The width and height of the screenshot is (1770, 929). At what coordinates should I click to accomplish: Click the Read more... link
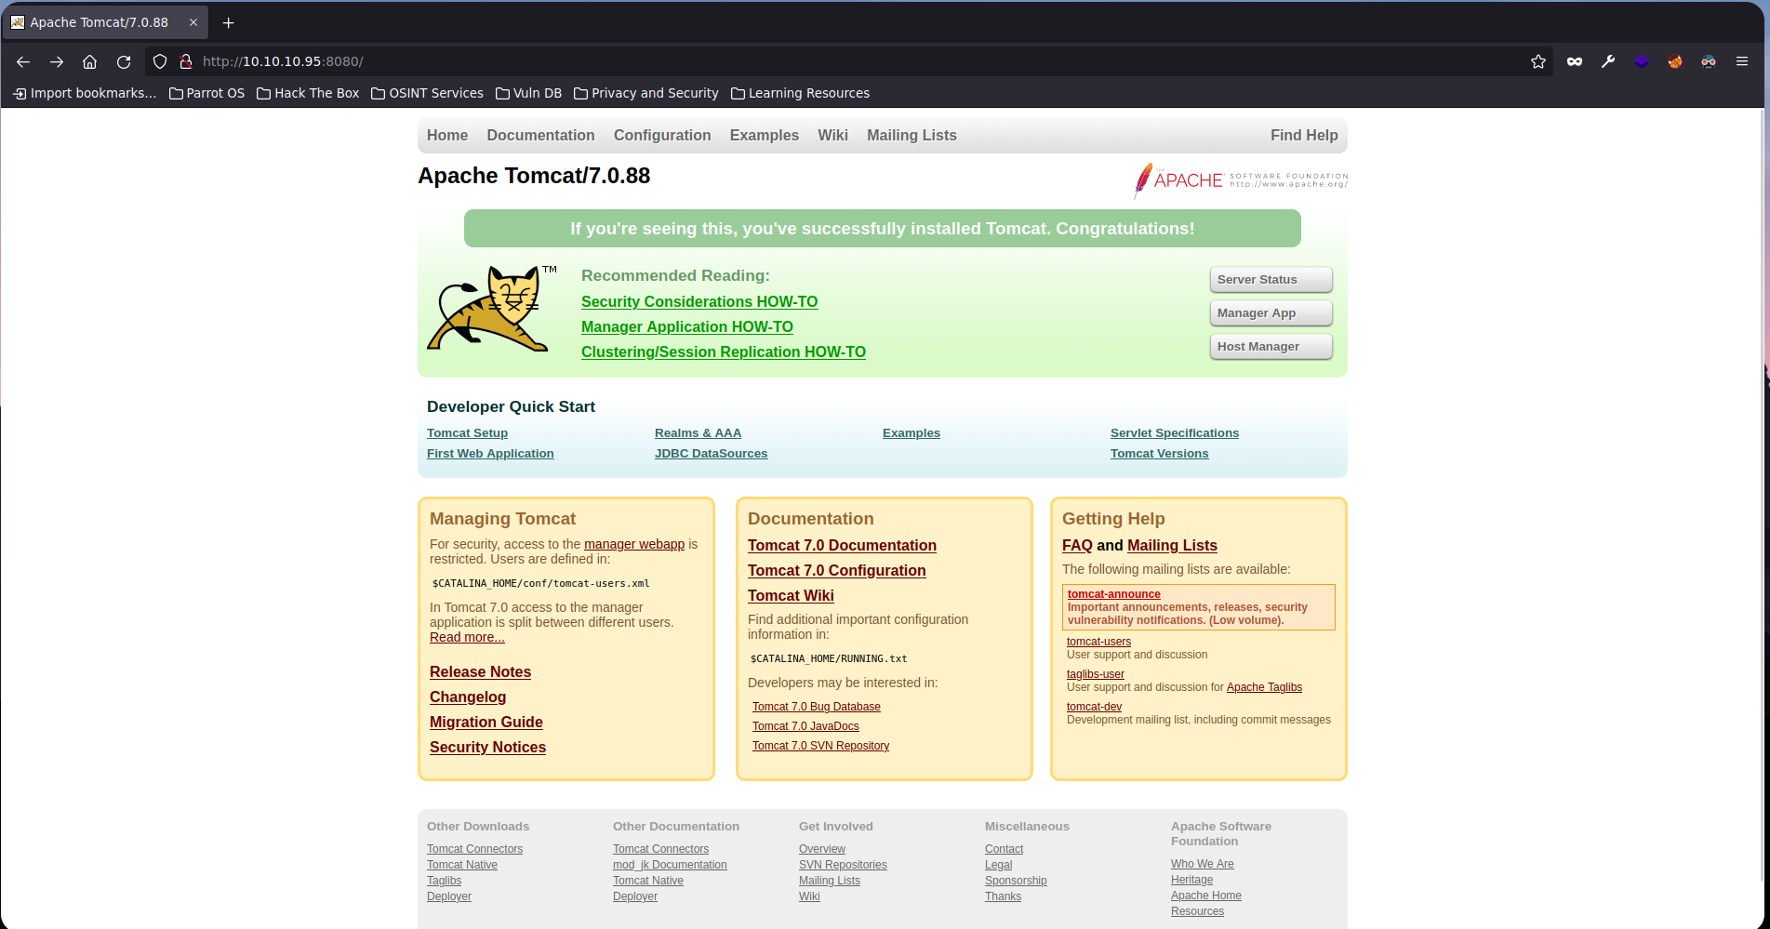(467, 638)
